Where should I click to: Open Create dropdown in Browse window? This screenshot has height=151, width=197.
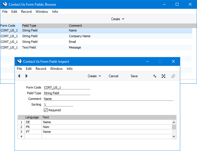pyautogui.click(x=118, y=19)
